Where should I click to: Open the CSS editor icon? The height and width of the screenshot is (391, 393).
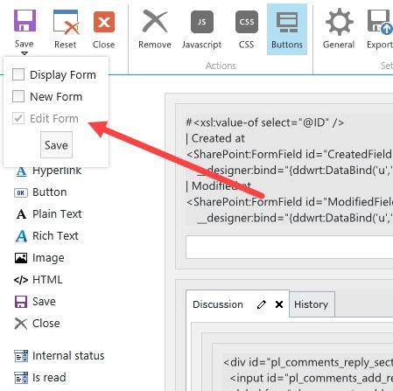point(247,22)
